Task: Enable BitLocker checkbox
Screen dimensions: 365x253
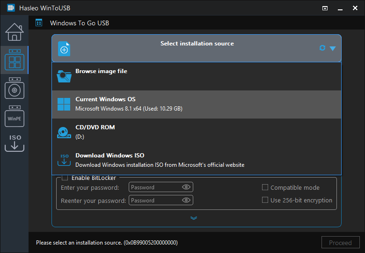Action: [65, 178]
